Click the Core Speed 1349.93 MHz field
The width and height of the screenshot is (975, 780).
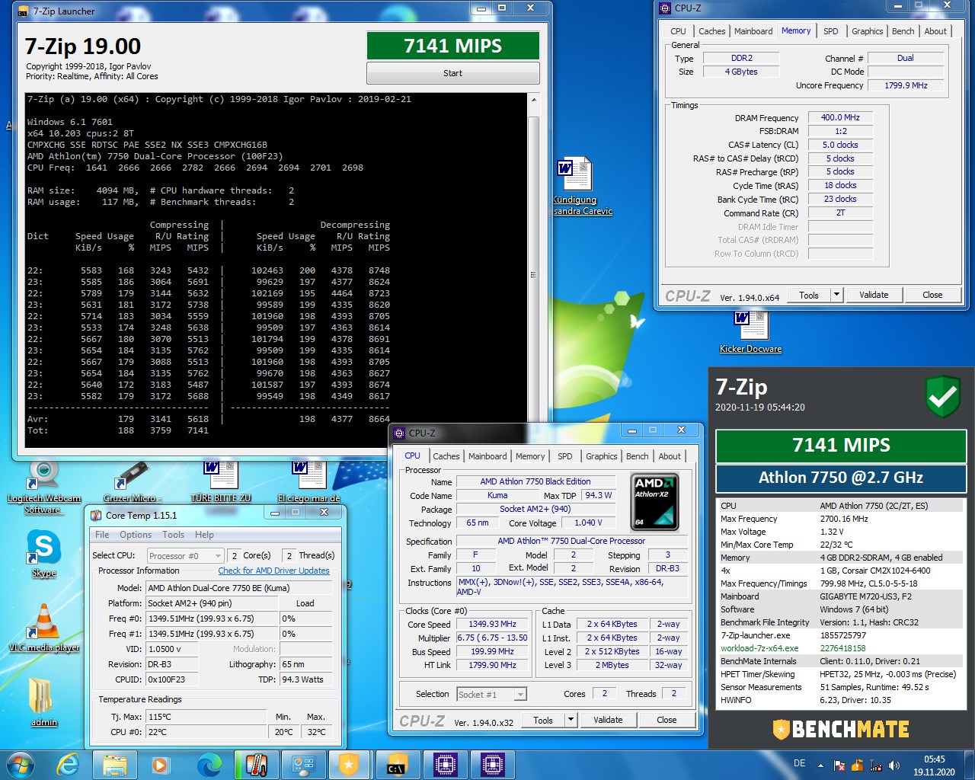tap(492, 624)
